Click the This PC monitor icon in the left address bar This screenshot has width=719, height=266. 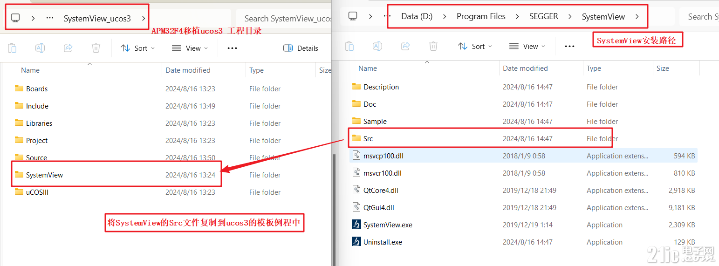tap(15, 18)
